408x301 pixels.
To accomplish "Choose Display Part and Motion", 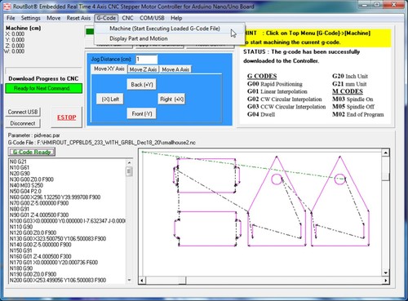I will tap(169, 38).
